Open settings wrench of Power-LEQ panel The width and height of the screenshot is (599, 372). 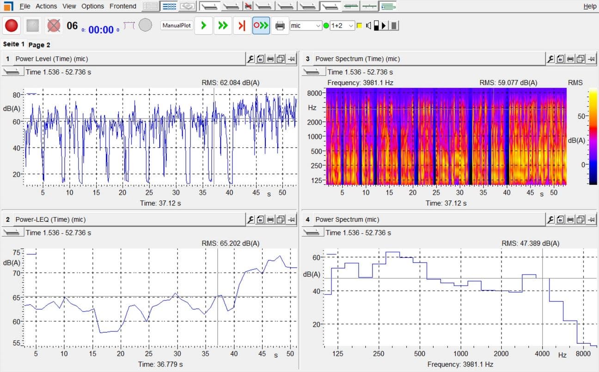pos(251,219)
